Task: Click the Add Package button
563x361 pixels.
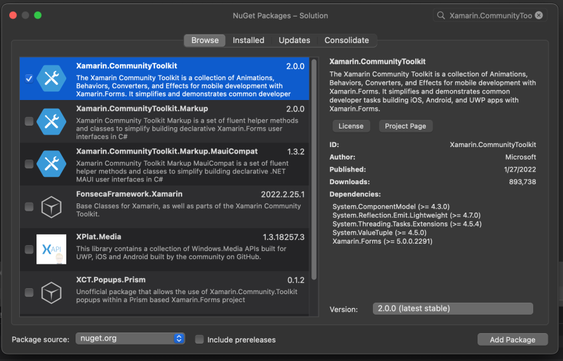Action: pos(512,340)
